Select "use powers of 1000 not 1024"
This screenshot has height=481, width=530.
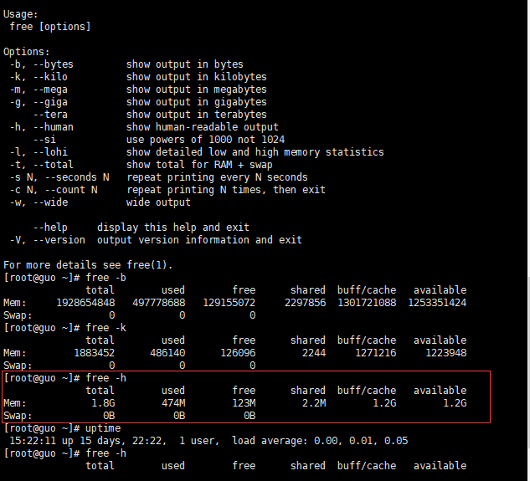click(205, 140)
